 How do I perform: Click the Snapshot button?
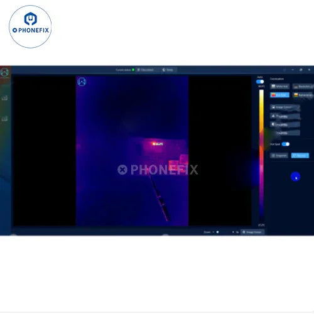(x=279, y=155)
